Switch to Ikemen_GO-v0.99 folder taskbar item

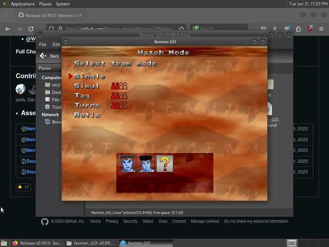91,243
